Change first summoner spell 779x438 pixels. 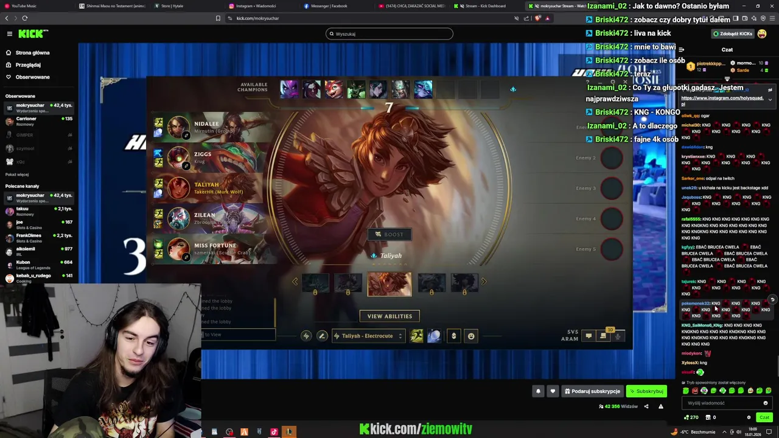[x=416, y=336]
